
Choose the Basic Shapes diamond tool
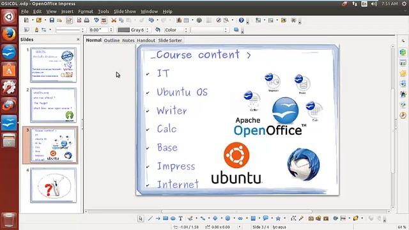coord(215,218)
